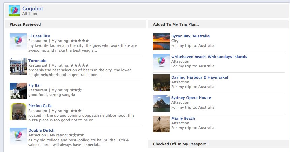Screen dimensions: 290x152
Task: Click the Double Dutch balloon placeholder icon
Action: [18, 136]
